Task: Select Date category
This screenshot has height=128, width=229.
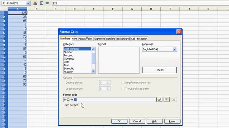Action: tap(77, 62)
